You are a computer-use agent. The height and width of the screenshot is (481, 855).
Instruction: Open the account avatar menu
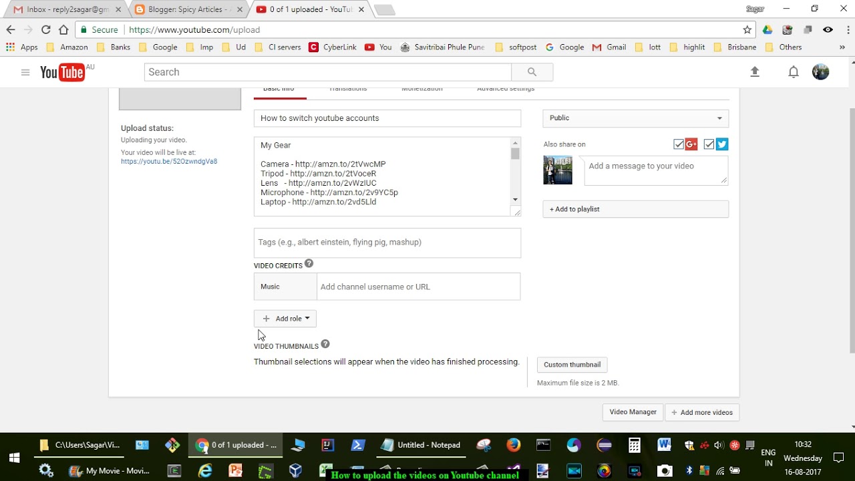point(820,72)
